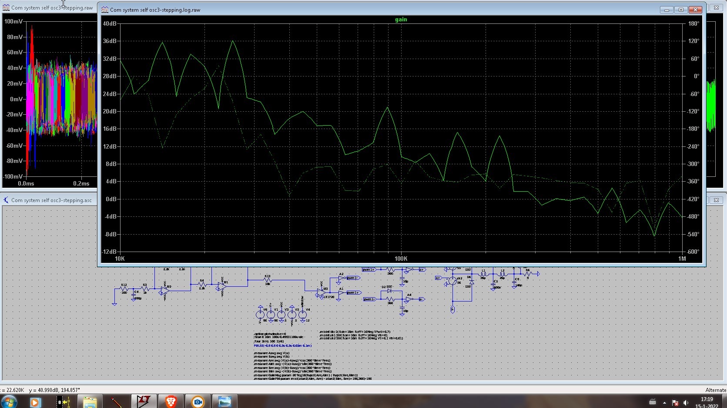Click the on-screen keyboard tray icon
Screen dimensions: 727x408
point(652,402)
